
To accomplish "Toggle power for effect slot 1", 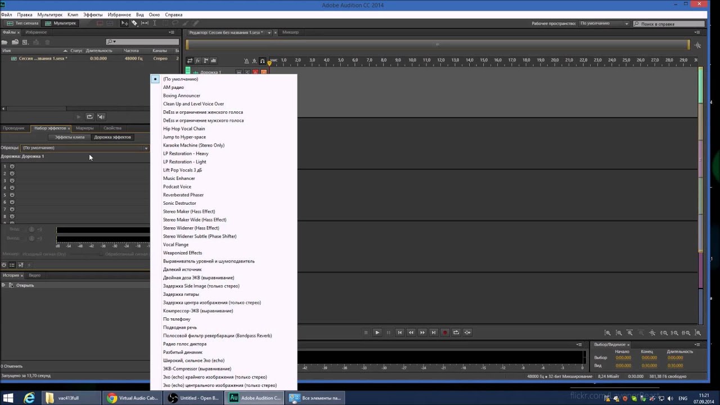I will 12,166.
